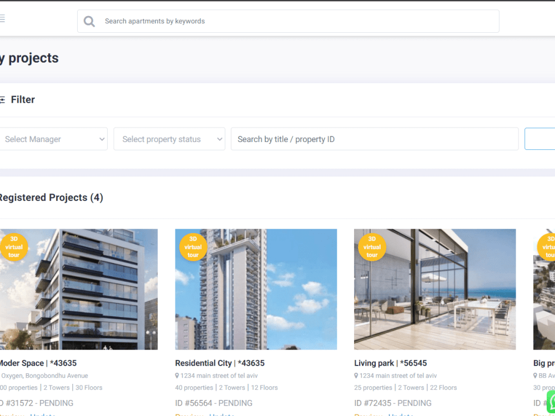The height and width of the screenshot is (416, 555).
Task: Click the Filter heading label
Action: click(x=23, y=100)
